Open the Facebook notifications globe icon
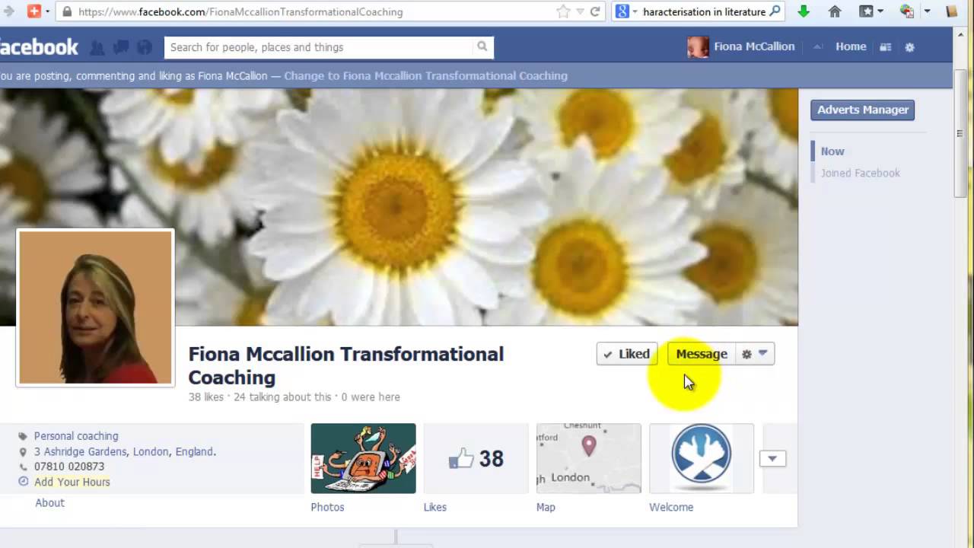 pos(145,47)
